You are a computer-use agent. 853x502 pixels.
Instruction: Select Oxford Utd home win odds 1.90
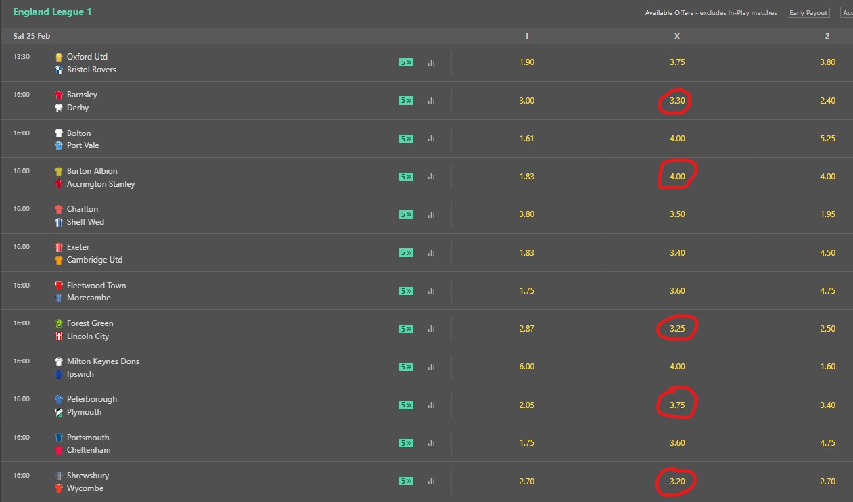[526, 62]
